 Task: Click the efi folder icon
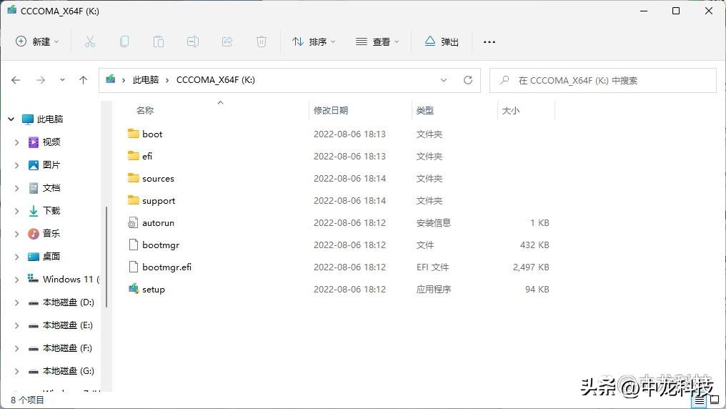pyautogui.click(x=134, y=156)
